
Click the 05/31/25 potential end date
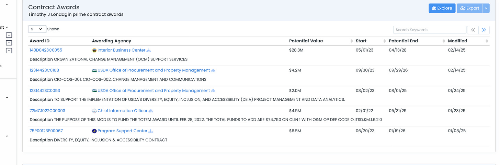click(398, 111)
